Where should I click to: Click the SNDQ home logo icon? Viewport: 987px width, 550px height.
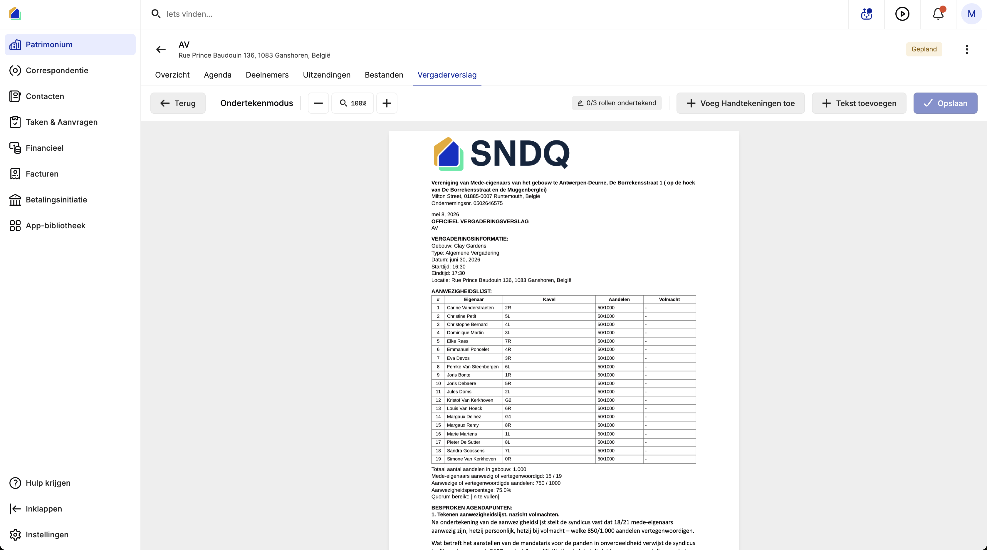[x=15, y=14]
